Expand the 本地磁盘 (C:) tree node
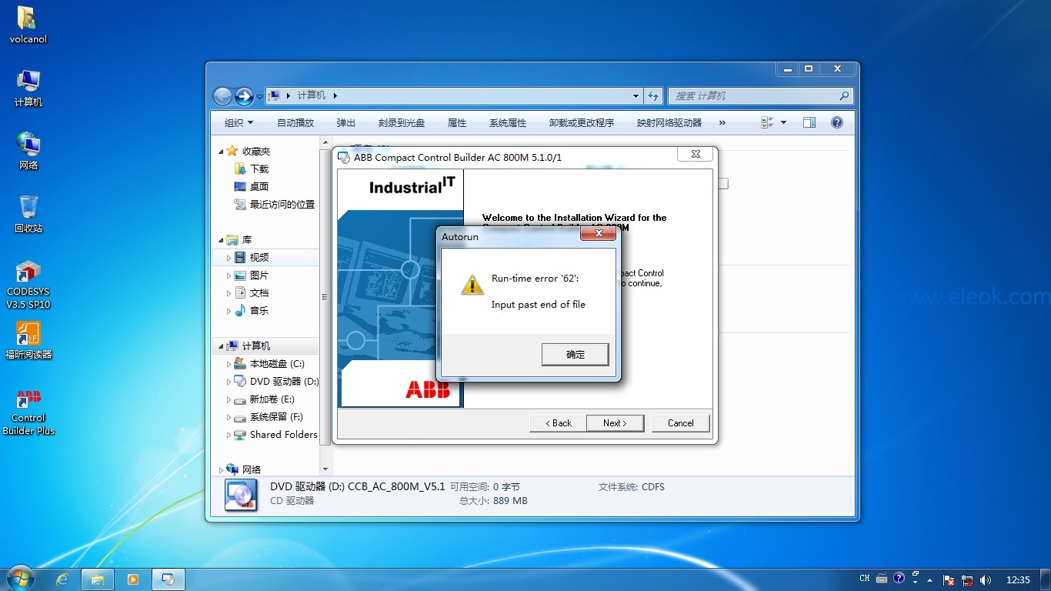Image resolution: width=1051 pixels, height=591 pixels. [x=229, y=364]
